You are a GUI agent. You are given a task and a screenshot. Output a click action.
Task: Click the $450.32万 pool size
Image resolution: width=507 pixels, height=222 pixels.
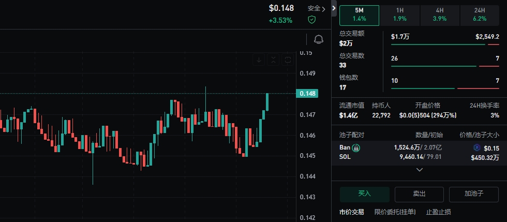point(485,158)
